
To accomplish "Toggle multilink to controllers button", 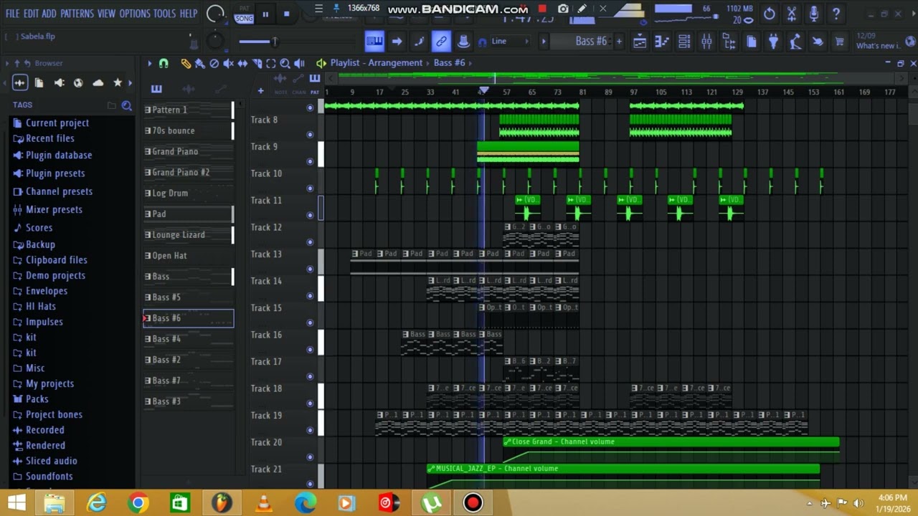I will click(441, 42).
